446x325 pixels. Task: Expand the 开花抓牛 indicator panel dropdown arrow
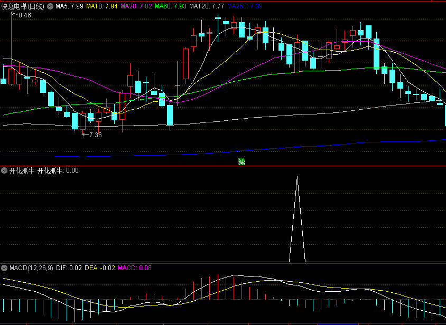coord(4,170)
